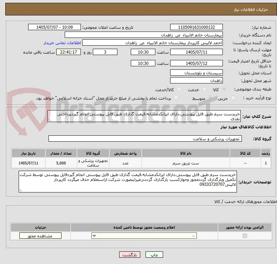Click the buyer notes resize grip
Image resolution: width=277 pixels, height=264 pixels.
point(21,190)
